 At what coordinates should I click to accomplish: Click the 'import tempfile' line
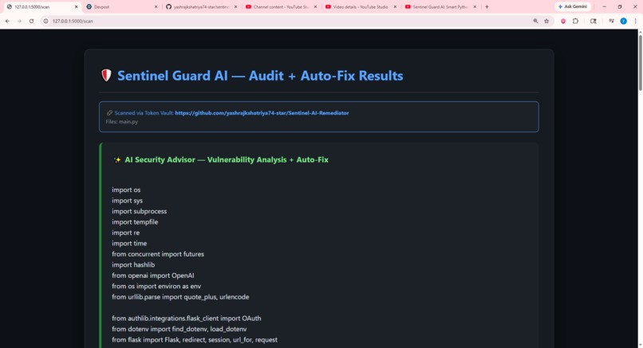tap(135, 222)
